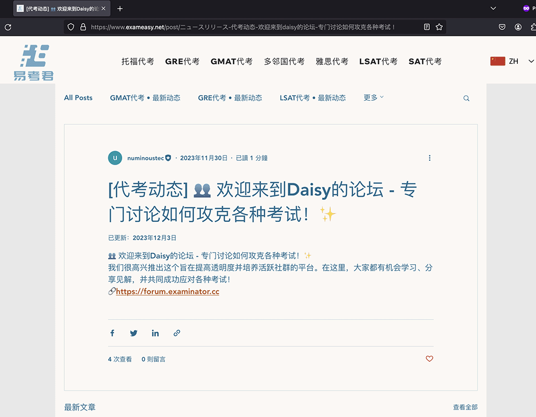Click the 最新文章 section heading

coord(80,407)
